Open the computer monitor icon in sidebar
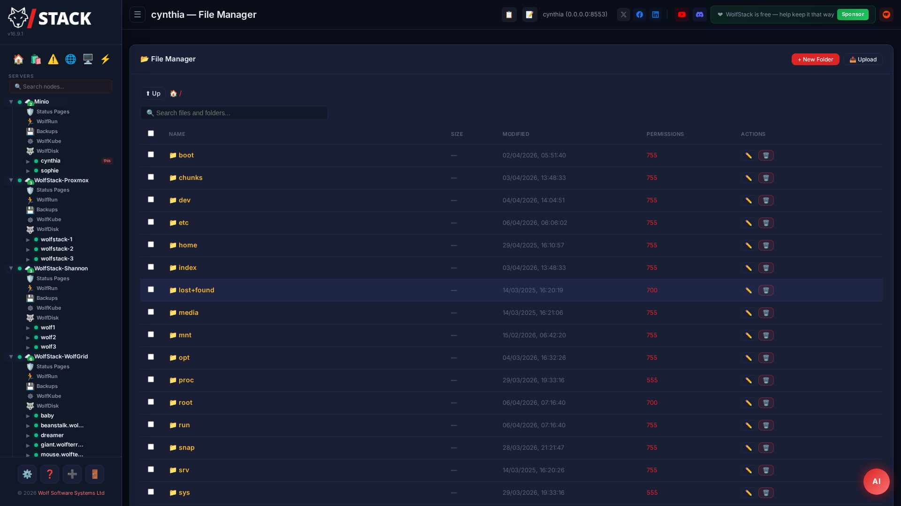The image size is (901, 506). [x=88, y=59]
